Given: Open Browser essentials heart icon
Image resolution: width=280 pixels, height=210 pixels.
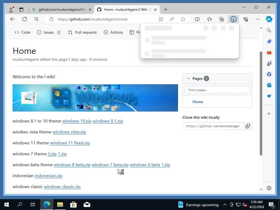Looking at the screenshot, I should click(246, 19).
